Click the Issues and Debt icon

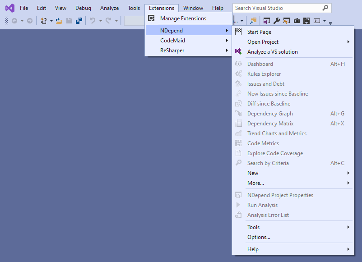[x=238, y=83]
